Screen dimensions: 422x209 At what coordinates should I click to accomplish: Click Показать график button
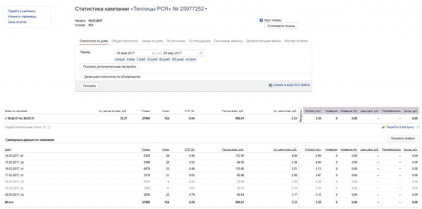point(403,138)
